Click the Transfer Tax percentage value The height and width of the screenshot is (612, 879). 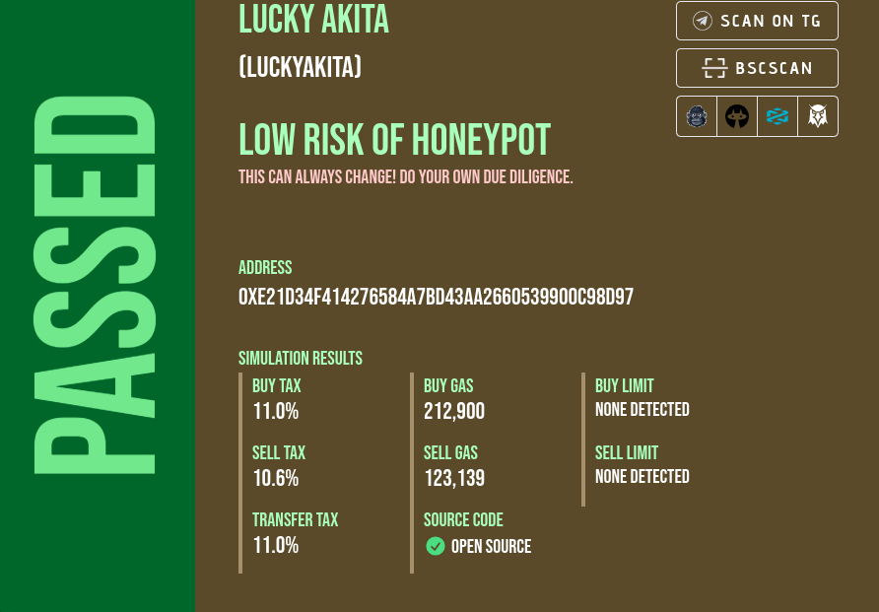click(275, 545)
